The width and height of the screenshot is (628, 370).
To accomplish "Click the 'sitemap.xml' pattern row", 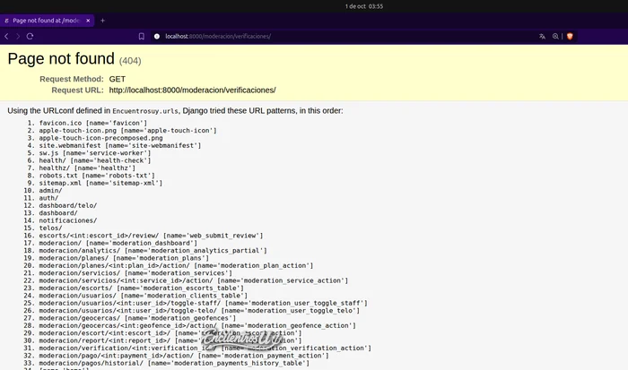I will (x=100, y=183).
